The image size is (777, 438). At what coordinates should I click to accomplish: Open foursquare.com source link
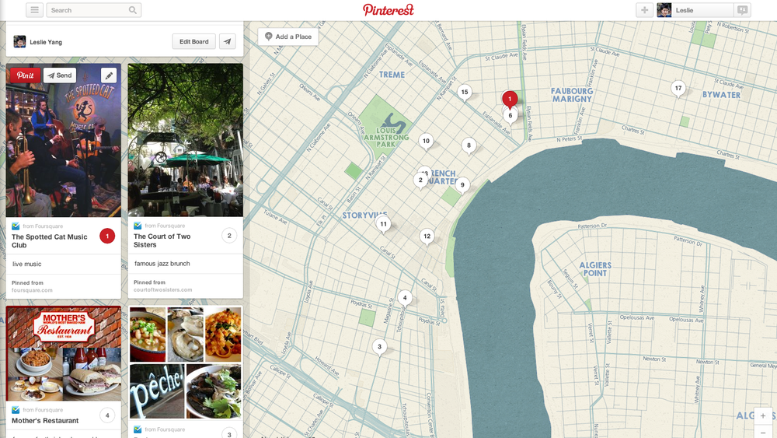[32, 290]
